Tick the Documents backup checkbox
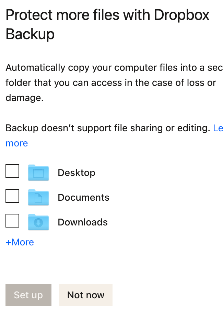The width and height of the screenshot is (223, 321). click(x=12, y=196)
